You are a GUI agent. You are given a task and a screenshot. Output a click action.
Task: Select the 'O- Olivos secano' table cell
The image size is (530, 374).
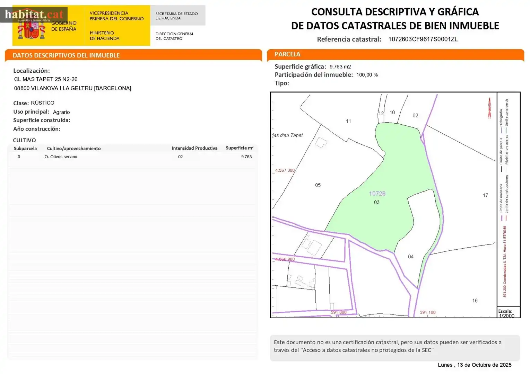click(x=61, y=157)
